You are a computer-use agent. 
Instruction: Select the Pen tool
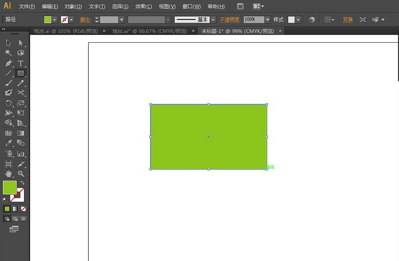click(x=8, y=63)
